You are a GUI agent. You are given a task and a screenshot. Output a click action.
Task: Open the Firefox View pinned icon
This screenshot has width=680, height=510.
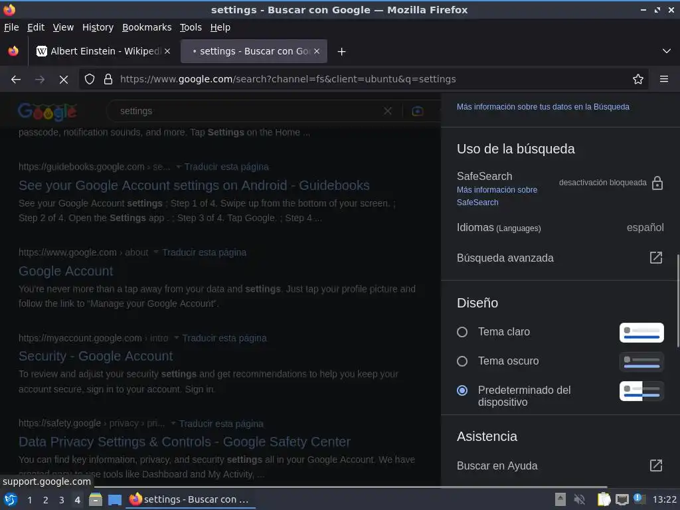[x=13, y=51]
